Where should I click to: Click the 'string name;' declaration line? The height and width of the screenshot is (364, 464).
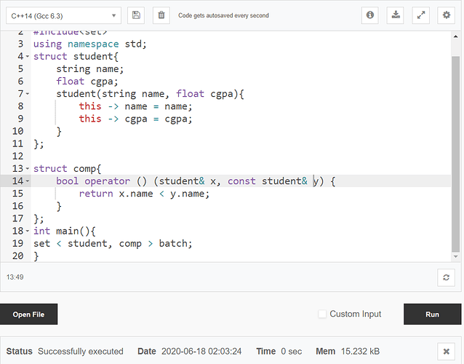[x=90, y=69]
